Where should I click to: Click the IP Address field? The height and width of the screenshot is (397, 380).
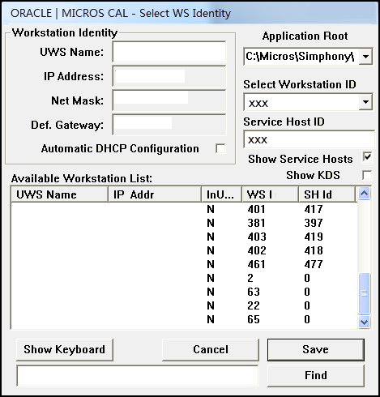[x=169, y=76]
